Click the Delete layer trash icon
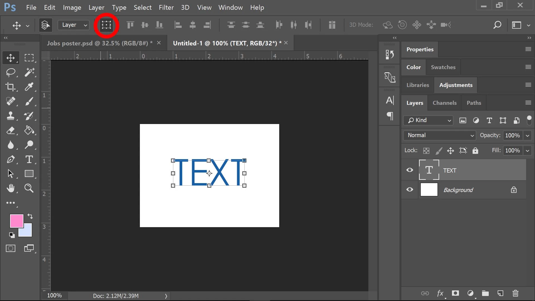This screenshot has height=301, width=535. coord(515,293)
